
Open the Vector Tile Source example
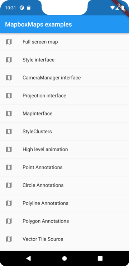64,239
